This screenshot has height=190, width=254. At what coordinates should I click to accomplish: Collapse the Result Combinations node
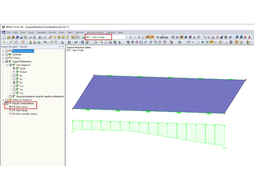pos(3,104)
